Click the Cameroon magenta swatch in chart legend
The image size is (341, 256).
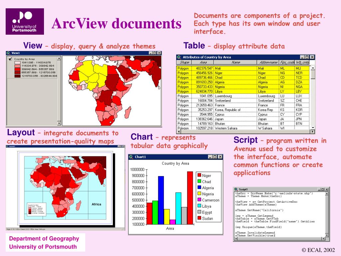(199, 199)
